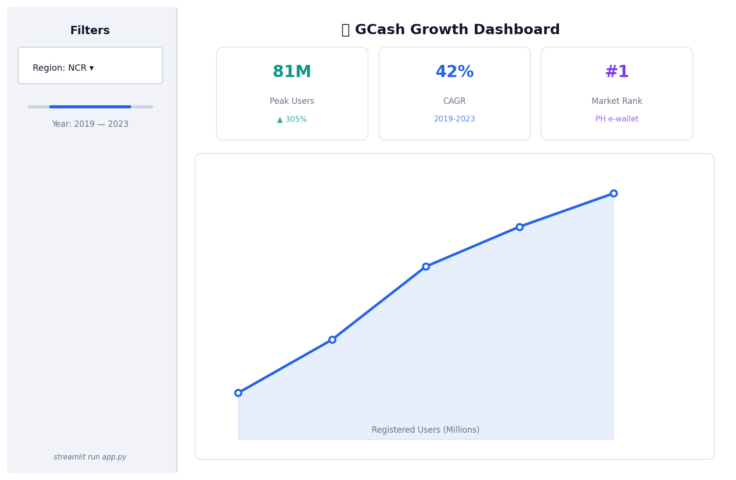Click the left end of the year slider
The height and width of the screenshot is (480, 736).
(50, 106)
